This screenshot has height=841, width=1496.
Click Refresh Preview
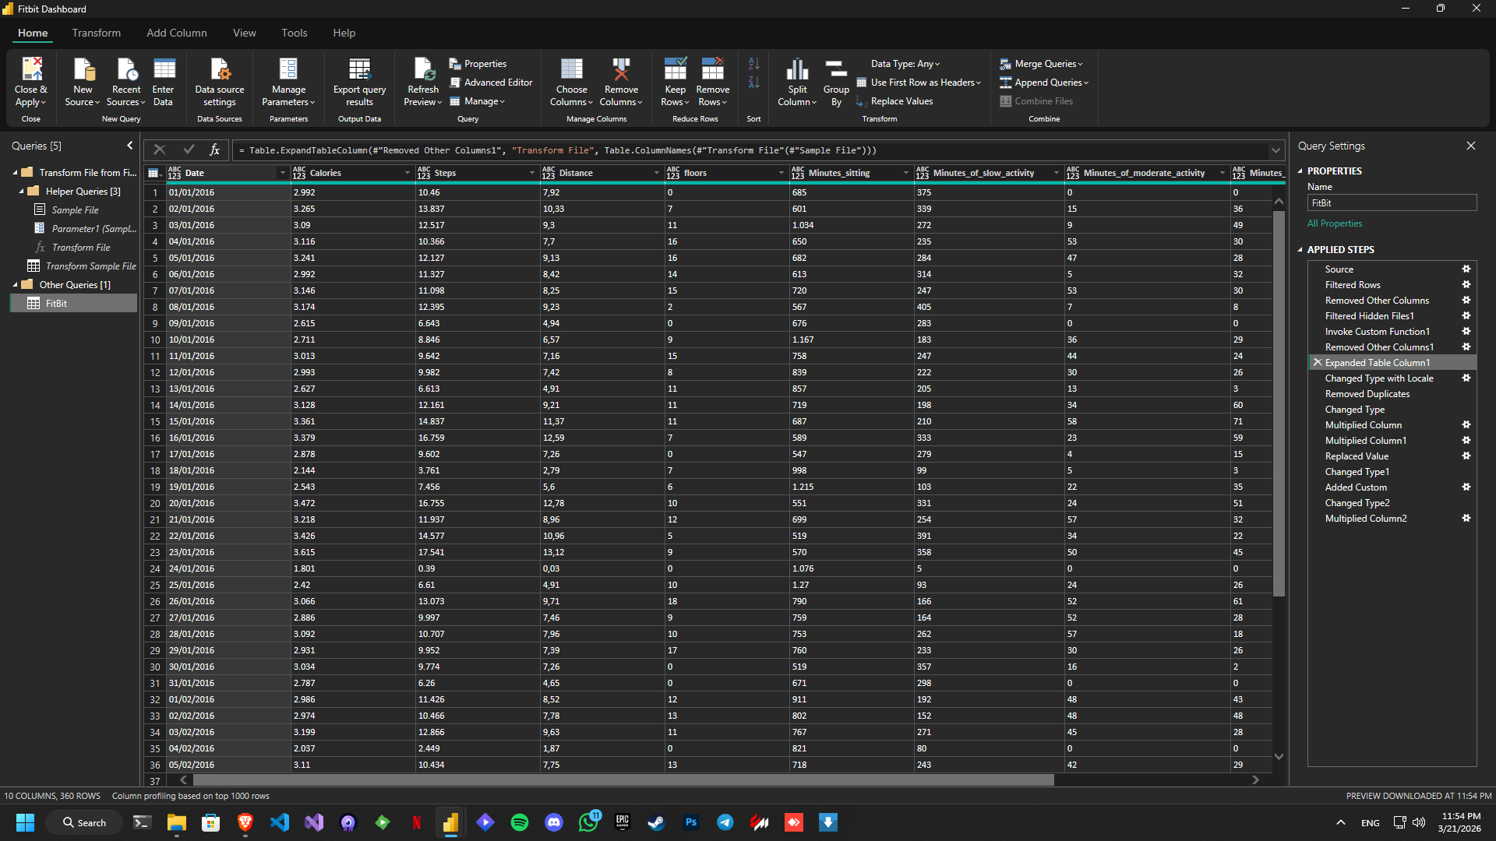coord(422,81)
